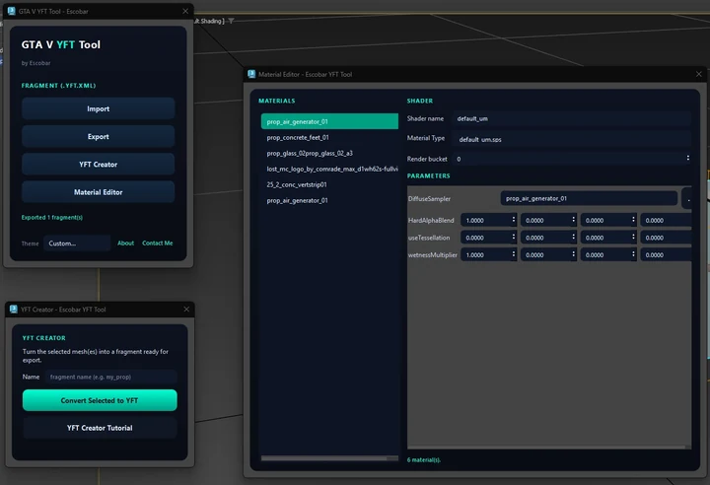The height and width of the screenshot is (485, 710).
Task: Click the Export fragment button
Action: pos(99,136)
